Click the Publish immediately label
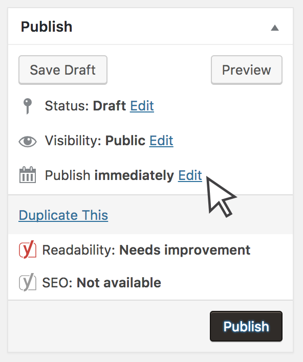 [x=110, y=175]
